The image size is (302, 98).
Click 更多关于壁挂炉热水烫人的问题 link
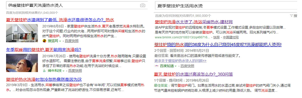point(180,61)
